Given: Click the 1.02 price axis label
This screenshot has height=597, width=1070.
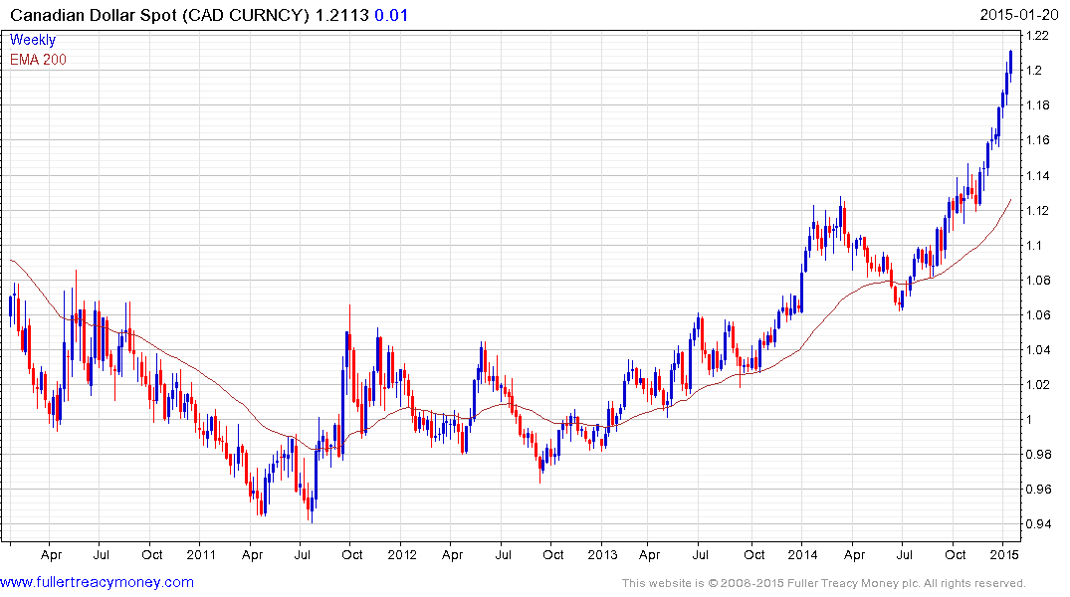Looking at the screenshot, I should pos(1038,384).
